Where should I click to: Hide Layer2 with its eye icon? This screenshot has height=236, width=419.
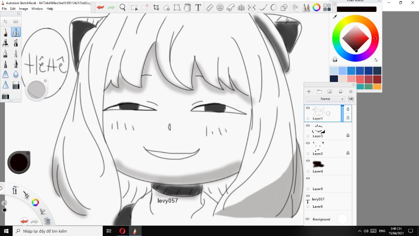point(308,143)
